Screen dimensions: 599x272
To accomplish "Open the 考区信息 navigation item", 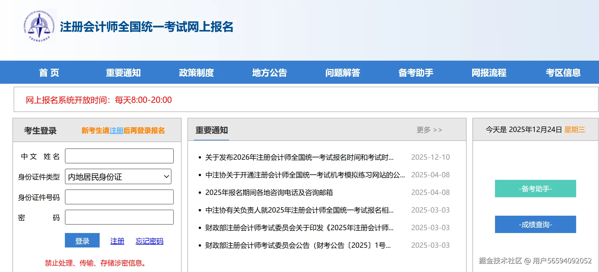I will coord(563,72).
